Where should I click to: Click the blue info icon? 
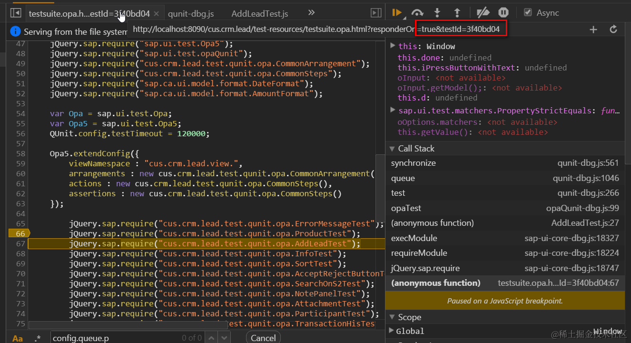click(x=15, y=31)
